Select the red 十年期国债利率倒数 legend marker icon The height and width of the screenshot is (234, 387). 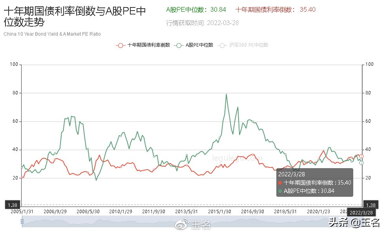pyautogui.click(x=120, y=45)
